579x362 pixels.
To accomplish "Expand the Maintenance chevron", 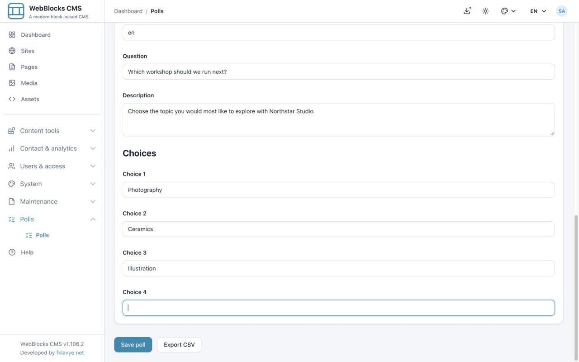I will point(93,201).
